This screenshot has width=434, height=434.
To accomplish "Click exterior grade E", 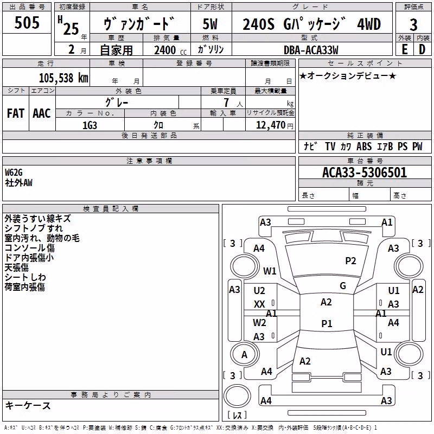I will (x=404, y=49).
